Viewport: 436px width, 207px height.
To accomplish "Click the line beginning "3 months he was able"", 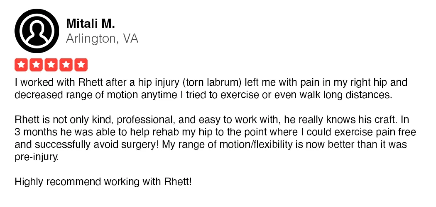I will click(x=215, y=132).
